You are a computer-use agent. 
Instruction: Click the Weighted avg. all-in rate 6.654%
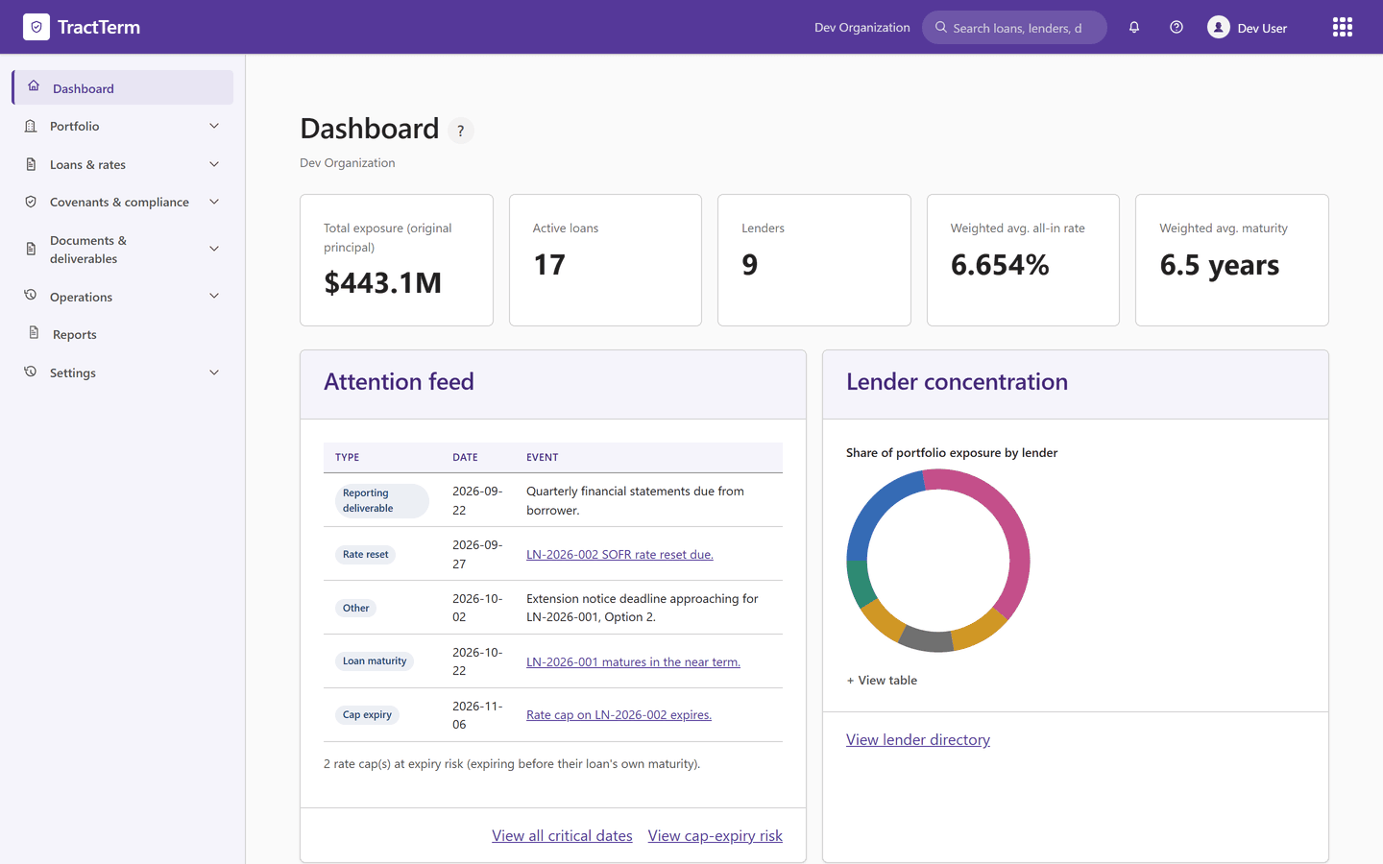1000,265
